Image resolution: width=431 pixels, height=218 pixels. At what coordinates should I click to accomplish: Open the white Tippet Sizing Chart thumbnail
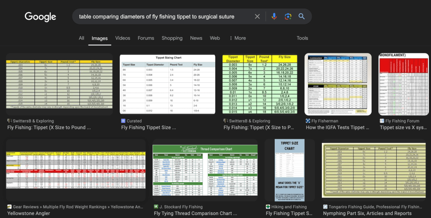(167, 84)
